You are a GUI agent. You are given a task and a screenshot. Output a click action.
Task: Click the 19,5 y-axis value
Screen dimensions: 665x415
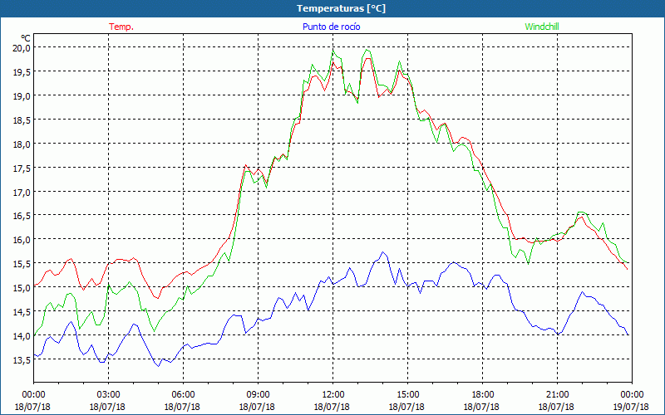click(x=22, y=72)
